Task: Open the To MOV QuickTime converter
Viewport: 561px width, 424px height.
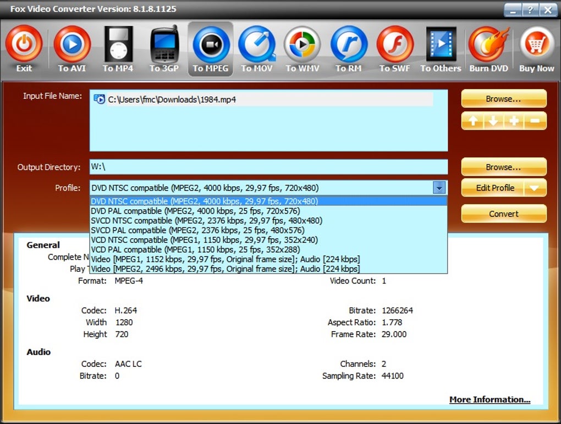Action: click(x=257, y=44)
